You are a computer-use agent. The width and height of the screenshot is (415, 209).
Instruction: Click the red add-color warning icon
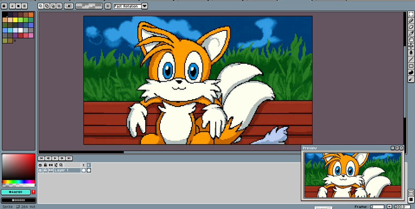pos(33,192)
